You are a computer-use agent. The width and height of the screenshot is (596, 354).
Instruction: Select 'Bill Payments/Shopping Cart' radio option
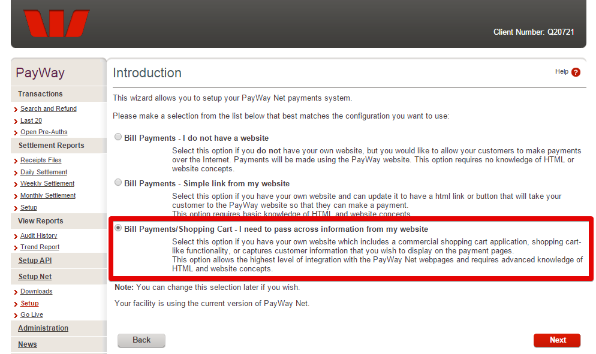(x=118, y=228)
